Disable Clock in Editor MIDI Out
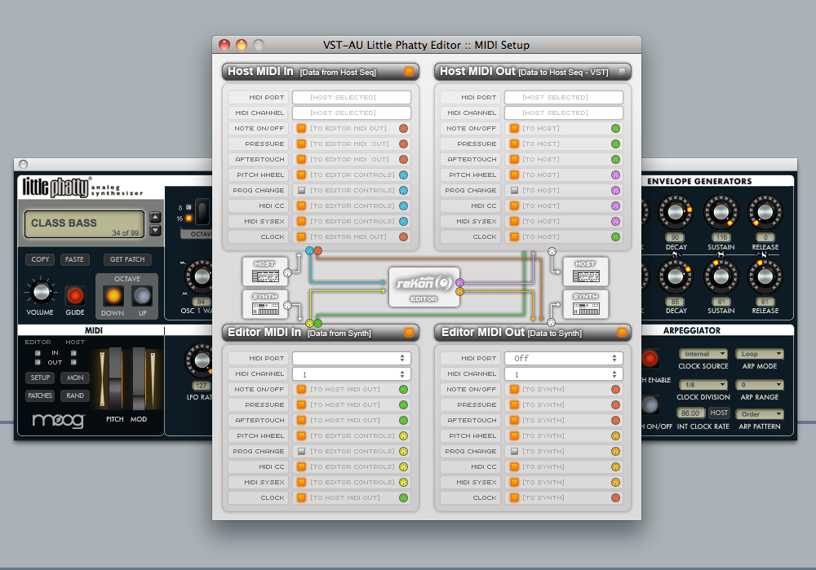 coord(514,497)
